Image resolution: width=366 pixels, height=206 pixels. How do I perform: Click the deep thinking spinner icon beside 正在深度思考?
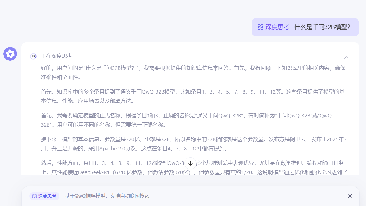(33, 56)
